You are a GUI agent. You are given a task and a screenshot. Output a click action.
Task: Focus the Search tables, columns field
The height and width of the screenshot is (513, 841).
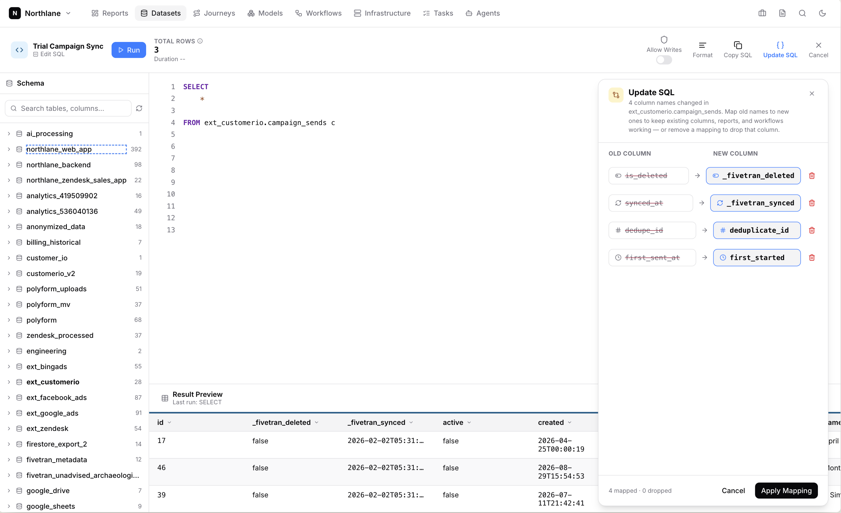pyautogui.click(x=68, y=108)
